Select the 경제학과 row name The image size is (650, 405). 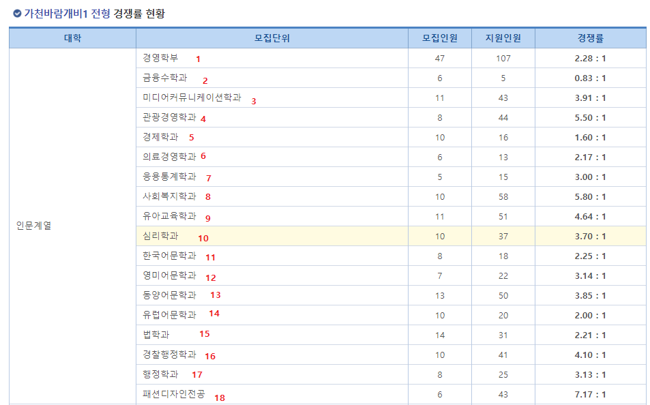tap(160, 137)
